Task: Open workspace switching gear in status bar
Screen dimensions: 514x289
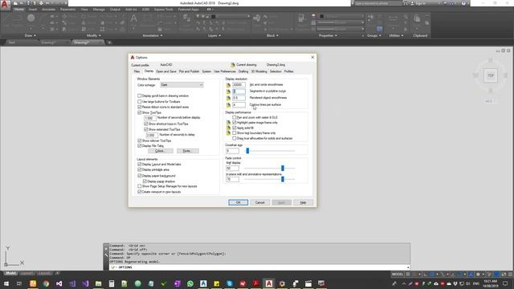Action: coord(478,275)
